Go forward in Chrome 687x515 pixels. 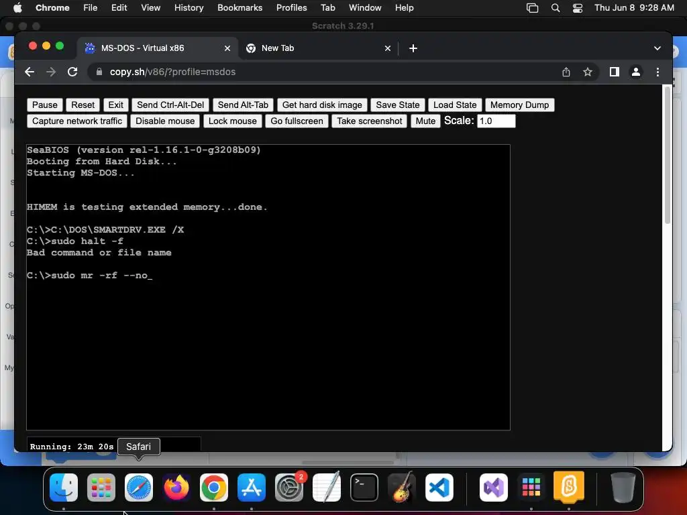[x=51, y=72]
